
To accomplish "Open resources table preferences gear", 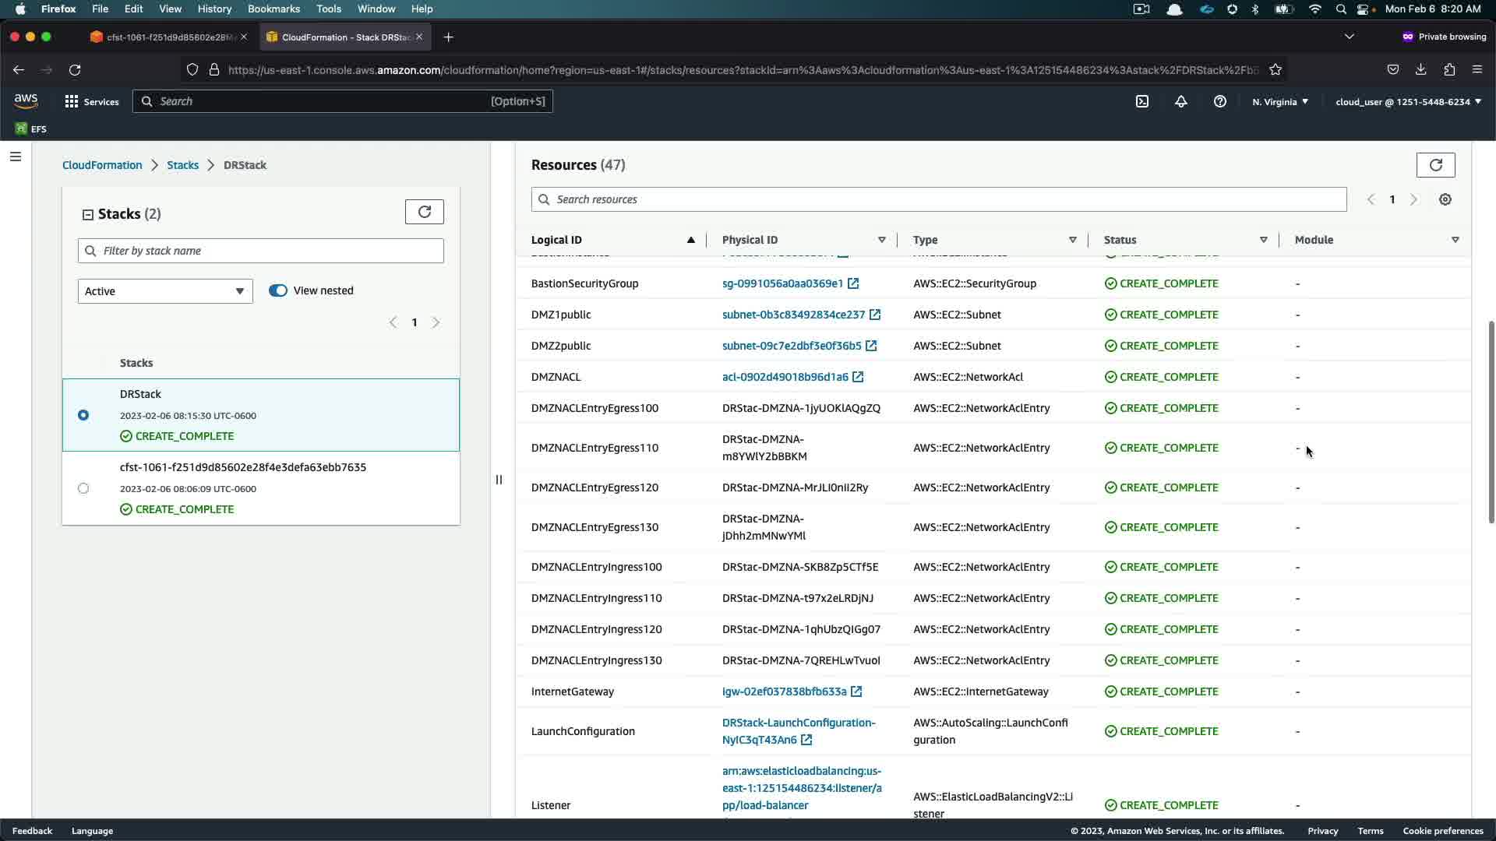I will 1445,199.
